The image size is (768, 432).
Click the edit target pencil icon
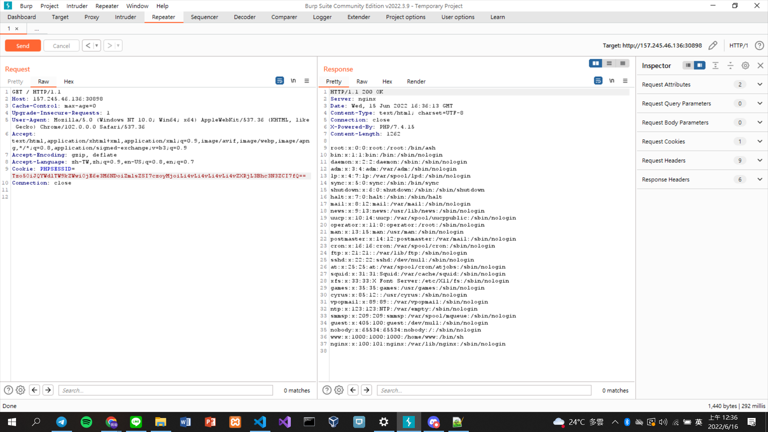pyautogui.click(x=712, y=46)
